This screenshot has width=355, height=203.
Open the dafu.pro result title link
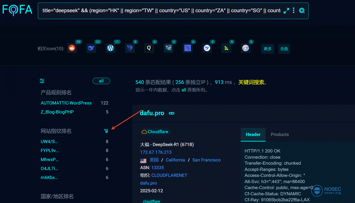click(152, 113)
